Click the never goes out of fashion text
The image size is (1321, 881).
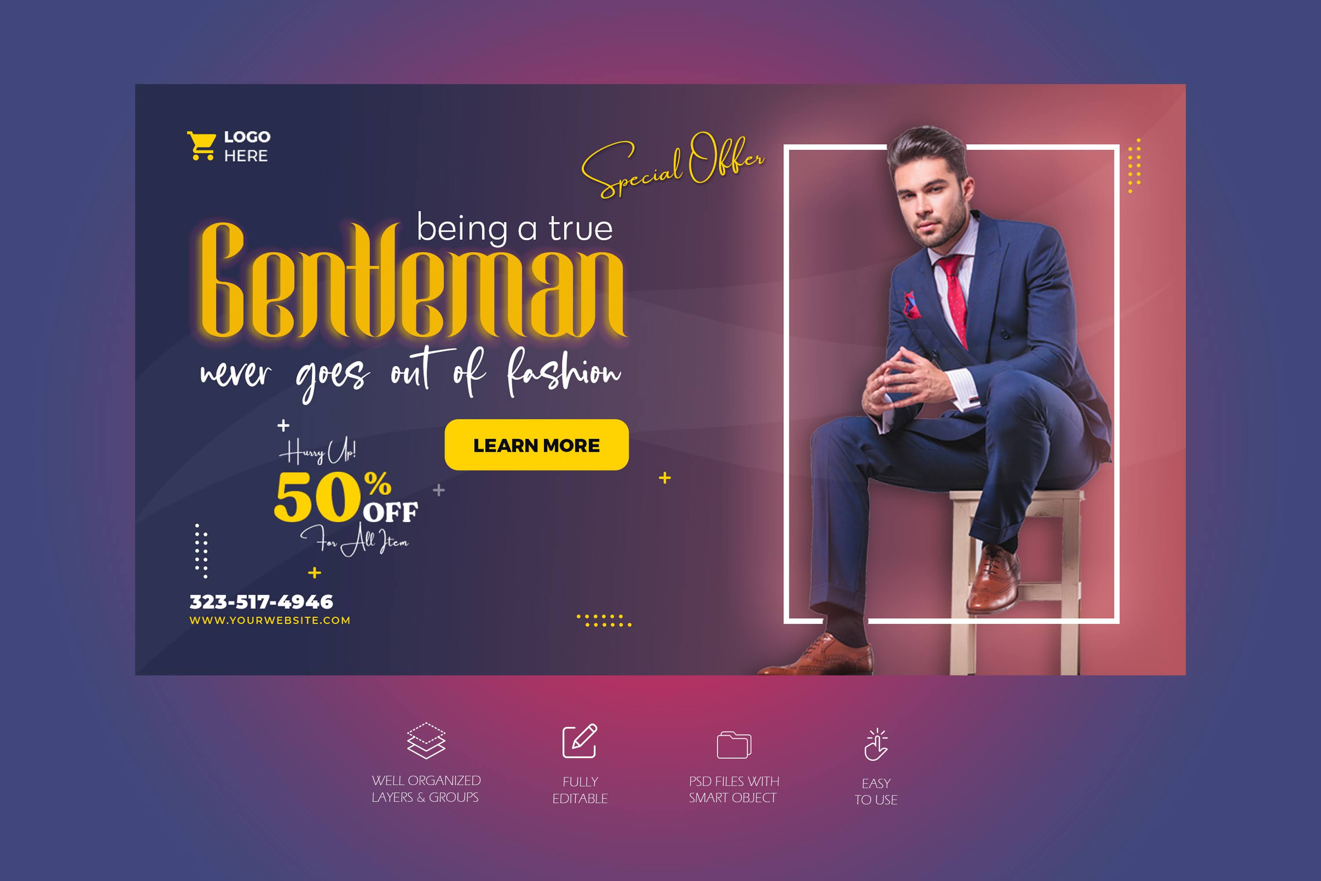(x=411, y=372)
